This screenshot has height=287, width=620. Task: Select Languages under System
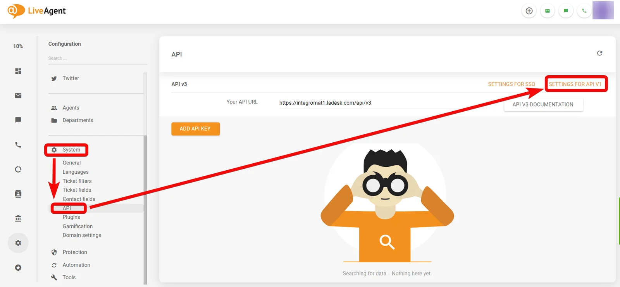tap(76, 172)
